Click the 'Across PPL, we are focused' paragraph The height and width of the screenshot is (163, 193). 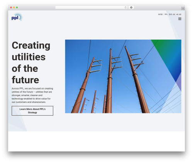pyautogui.click(x=32, y=95)
